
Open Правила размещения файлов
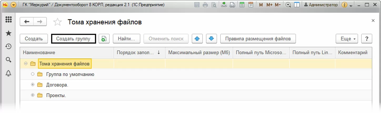click(x=258, y=39)
